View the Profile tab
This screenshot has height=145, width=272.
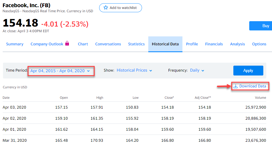[x=192, y=44]
